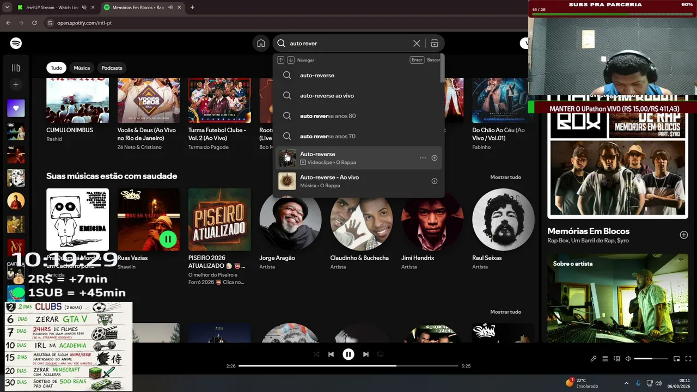697x392 pixels.
Task: Add Memórias Em Blocos to Liked Songs
Action: coord(684,235)
